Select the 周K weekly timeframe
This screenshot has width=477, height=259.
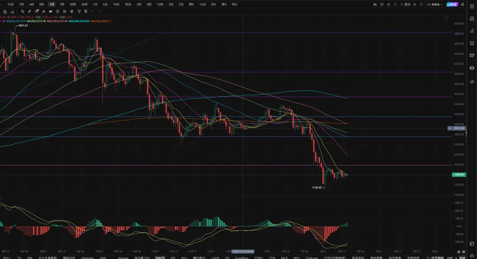coord(191,4)
